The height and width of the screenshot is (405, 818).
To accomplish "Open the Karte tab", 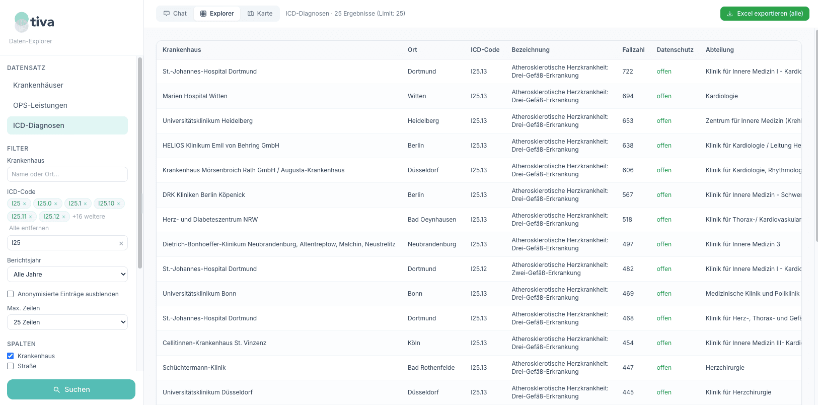I will click(x=260, y=14).
